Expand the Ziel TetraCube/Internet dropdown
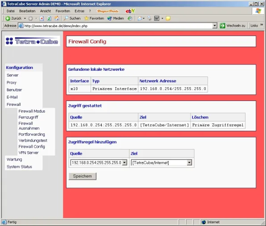266x226 pixels. (189, 162)
